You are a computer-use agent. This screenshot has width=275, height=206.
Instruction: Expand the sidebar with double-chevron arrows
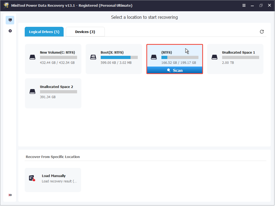tap(10, 195)
